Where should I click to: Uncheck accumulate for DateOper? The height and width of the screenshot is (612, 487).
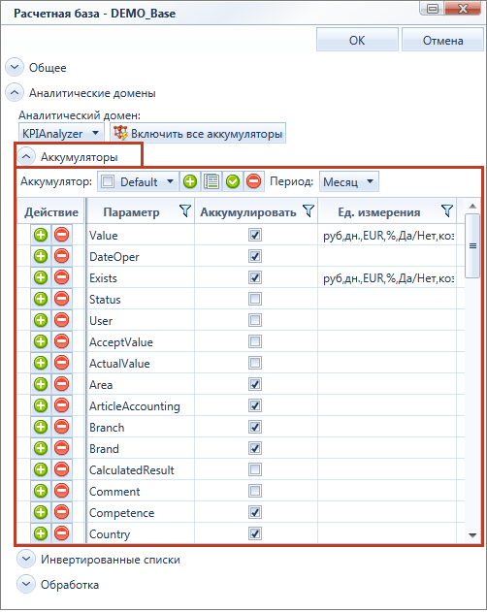pyautogui.click(x=255, y=256)
